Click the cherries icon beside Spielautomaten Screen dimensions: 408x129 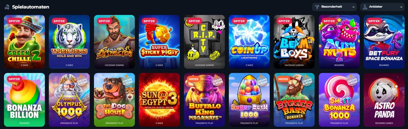(7, 7)
